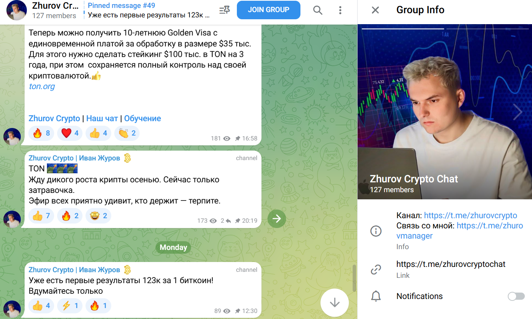Open the ton.org link
This screenshot has width=532, height=319.
point(42,86)
